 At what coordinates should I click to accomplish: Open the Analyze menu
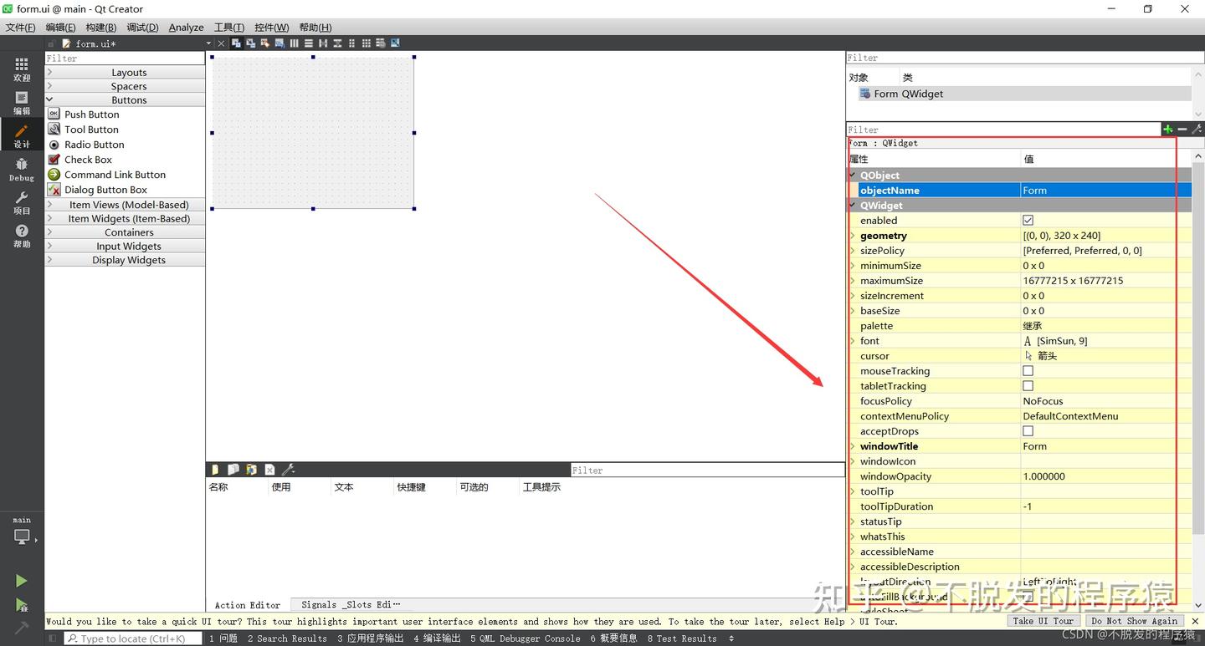(x=186, y=28)
